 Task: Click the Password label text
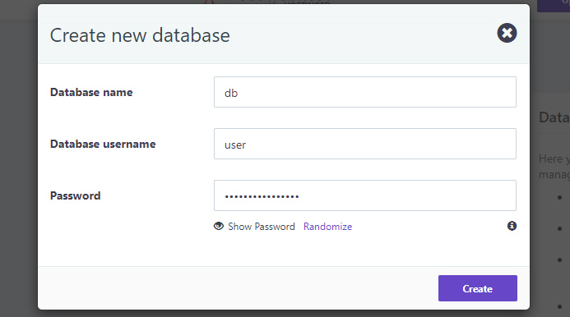pos(75,195)
